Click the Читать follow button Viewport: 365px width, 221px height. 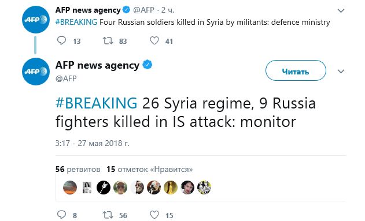[x=296, y=70]
